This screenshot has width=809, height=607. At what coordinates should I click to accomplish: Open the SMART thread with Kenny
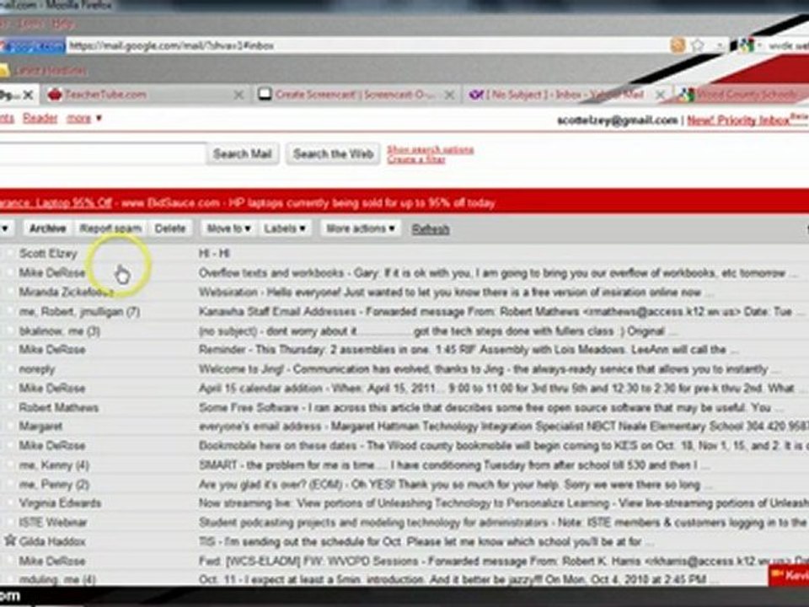(404, 465)
